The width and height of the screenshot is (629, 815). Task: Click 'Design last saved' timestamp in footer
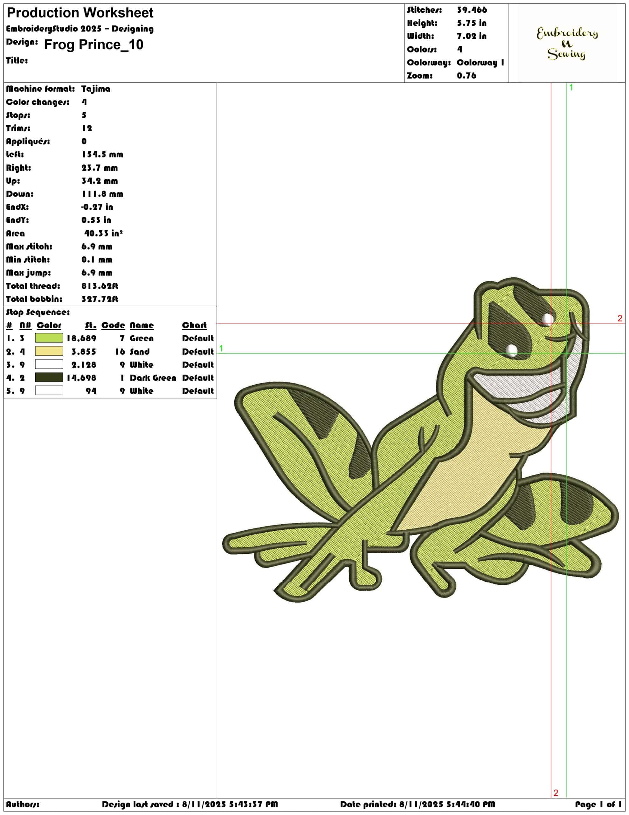click(190, 804)
